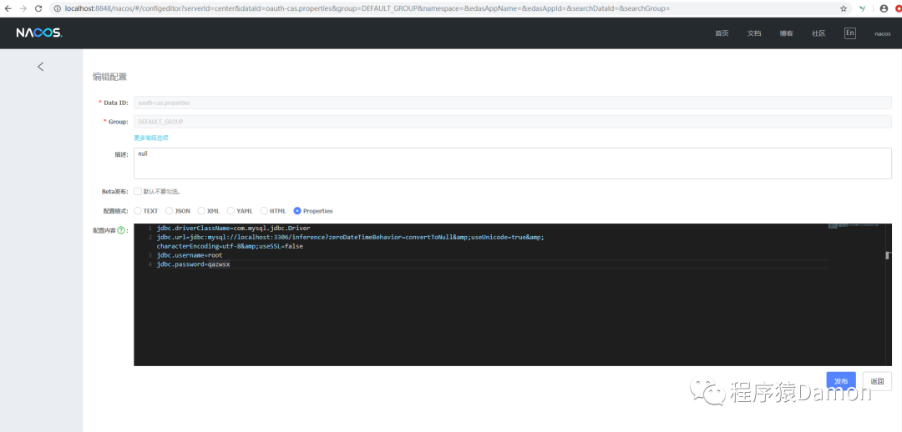Toggle the Beta发布 checkbox
Viewport: 902px width, 432px height.
(138, 191)
